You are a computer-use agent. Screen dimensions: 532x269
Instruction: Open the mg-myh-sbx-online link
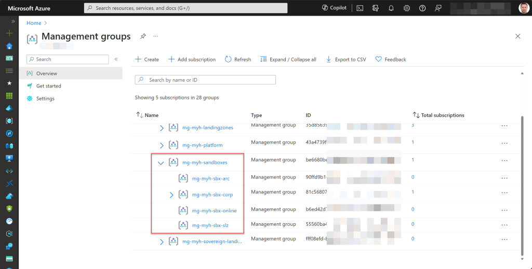click(x=214, y=210)
